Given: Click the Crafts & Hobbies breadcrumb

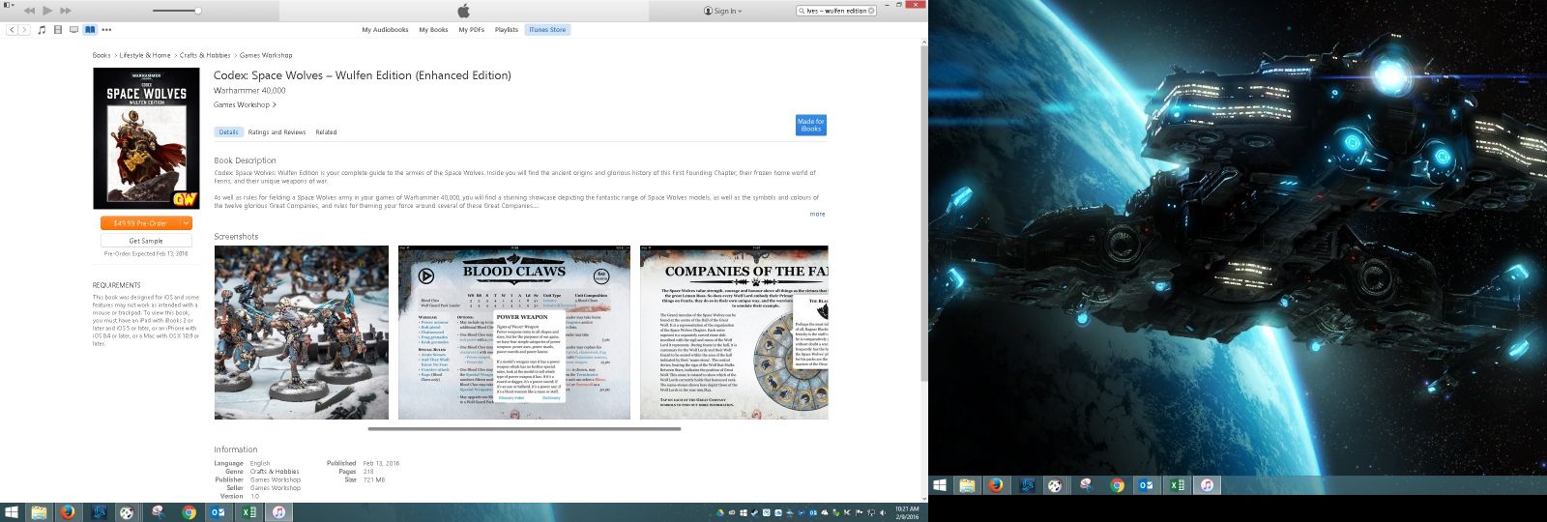Looking at the screenshot, I should (205, 55).
